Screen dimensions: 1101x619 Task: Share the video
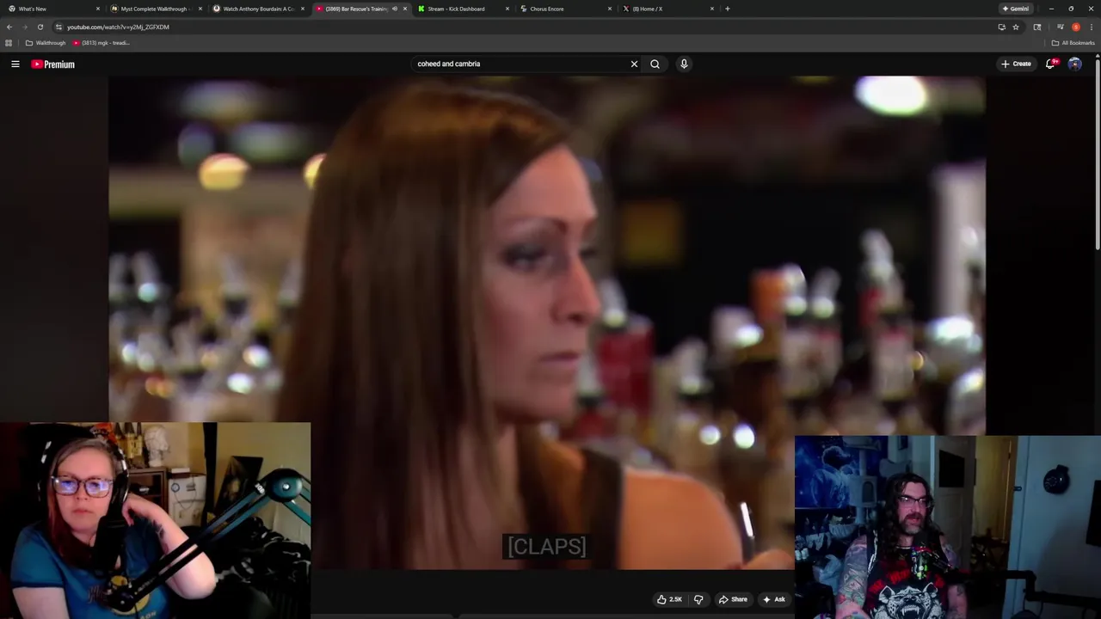point(733,599)
